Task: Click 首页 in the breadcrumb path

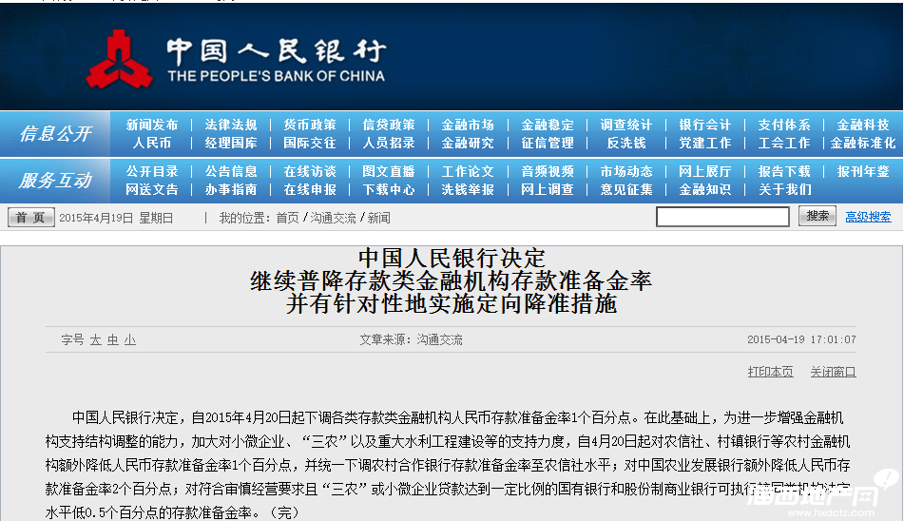Action: (287, 218)
